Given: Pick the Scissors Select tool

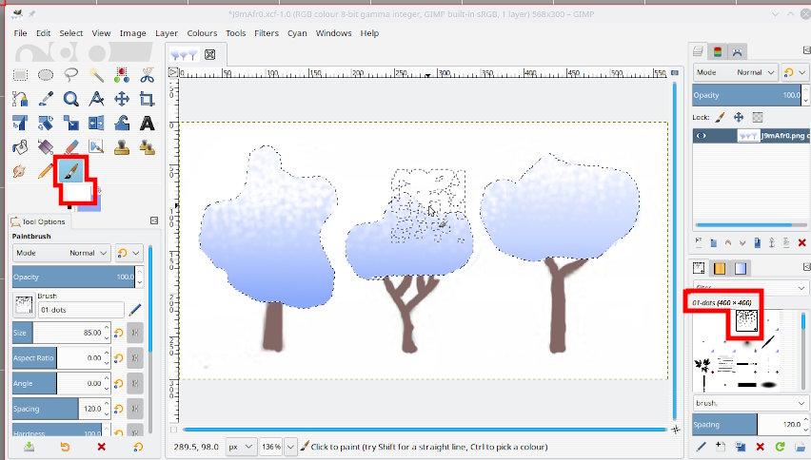Looking at the screenshot, I should tap(147, 75).
